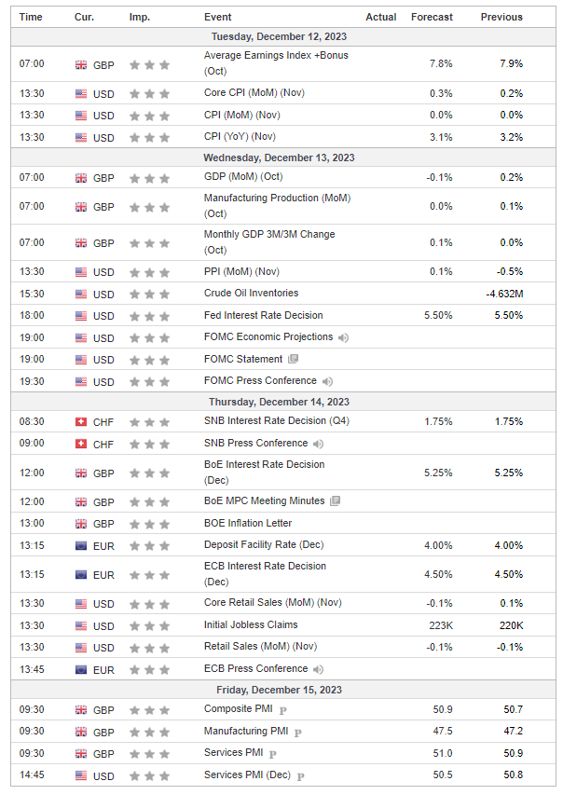563x795 pixels.
Task: Click speaker icon next to ECB Press Conference
Action: tap(319, 669)
